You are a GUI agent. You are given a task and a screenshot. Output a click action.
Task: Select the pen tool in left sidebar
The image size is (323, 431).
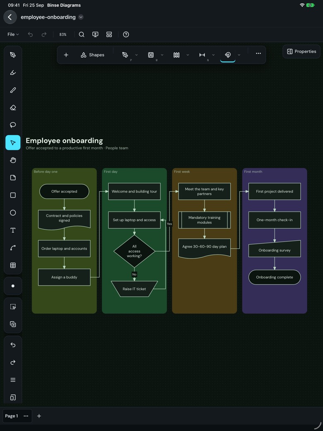tap(13, 55)
